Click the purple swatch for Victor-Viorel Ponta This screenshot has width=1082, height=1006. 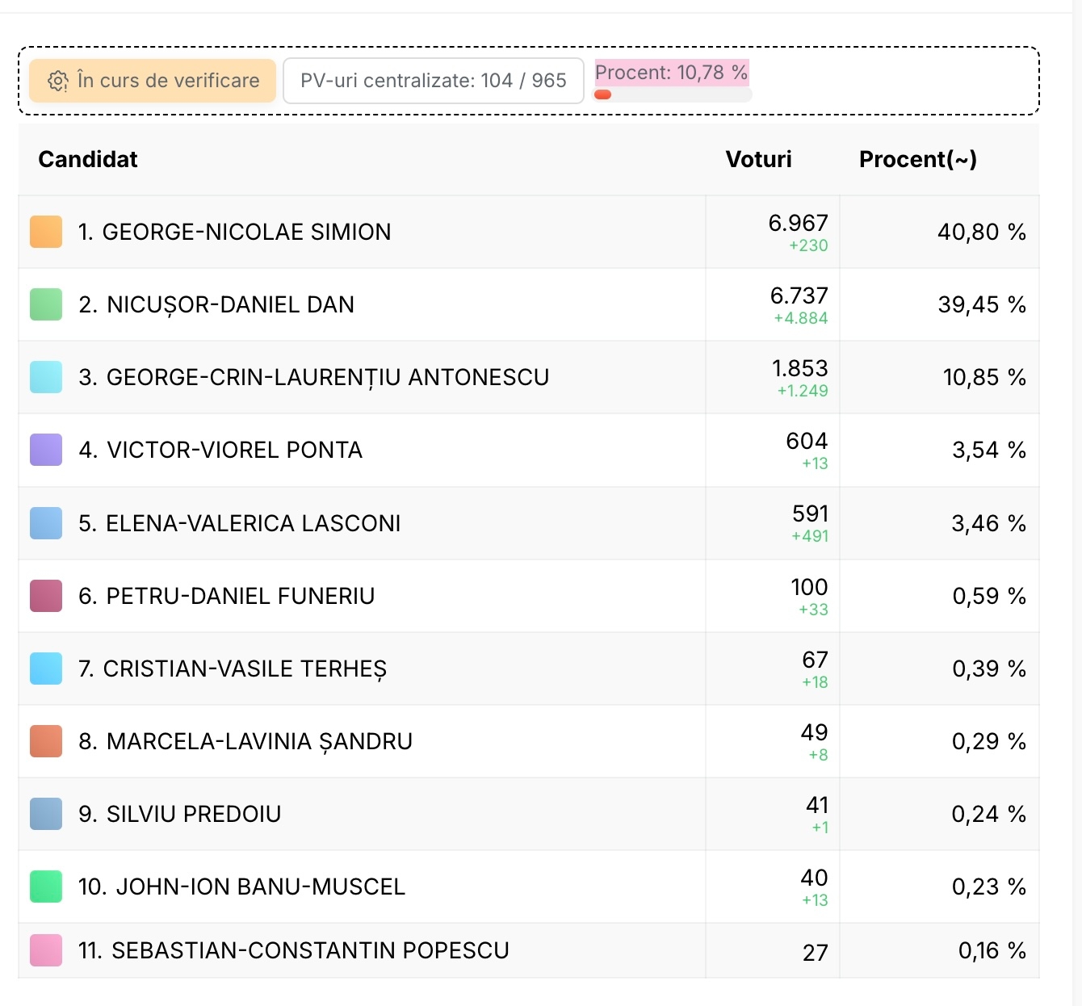46,450
